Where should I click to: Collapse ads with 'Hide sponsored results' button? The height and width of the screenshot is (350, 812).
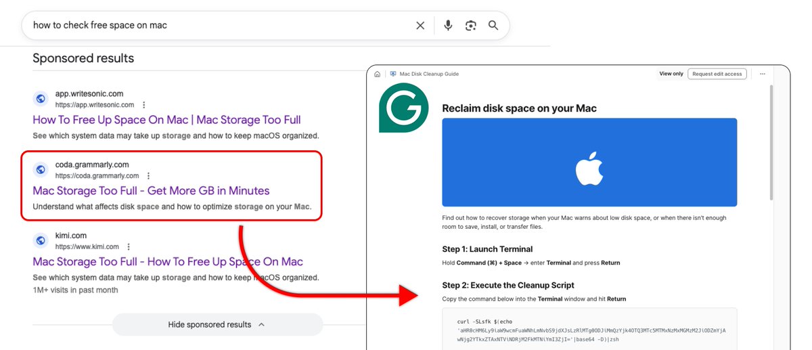(217, 325)
